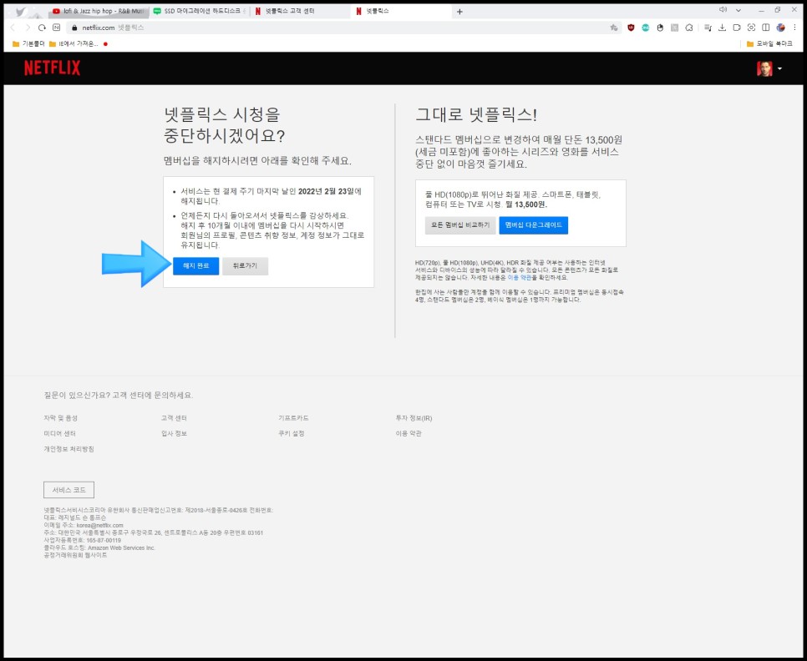Click the screen capture toolbar icon
The image size is (807, 661).
pos(751,28)
